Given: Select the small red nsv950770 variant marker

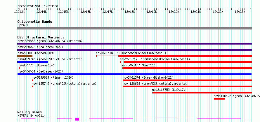Looking at the screenshot, I should 18,68.
